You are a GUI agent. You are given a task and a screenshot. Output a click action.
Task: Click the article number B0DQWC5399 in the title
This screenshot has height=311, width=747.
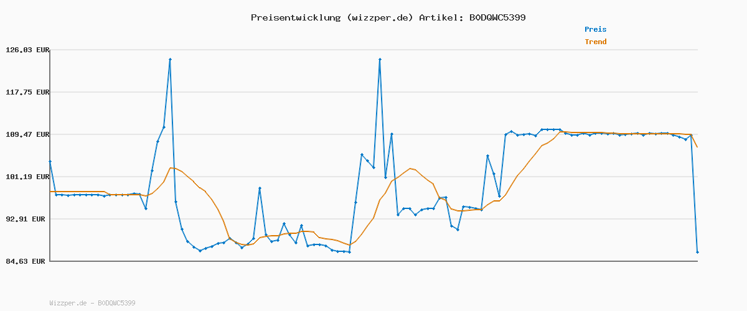494,17
